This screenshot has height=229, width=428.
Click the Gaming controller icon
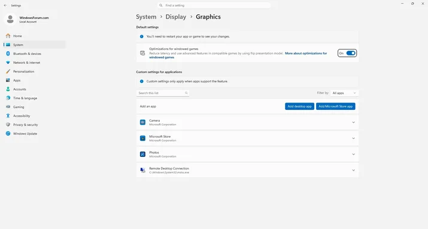tap(8, 107)
